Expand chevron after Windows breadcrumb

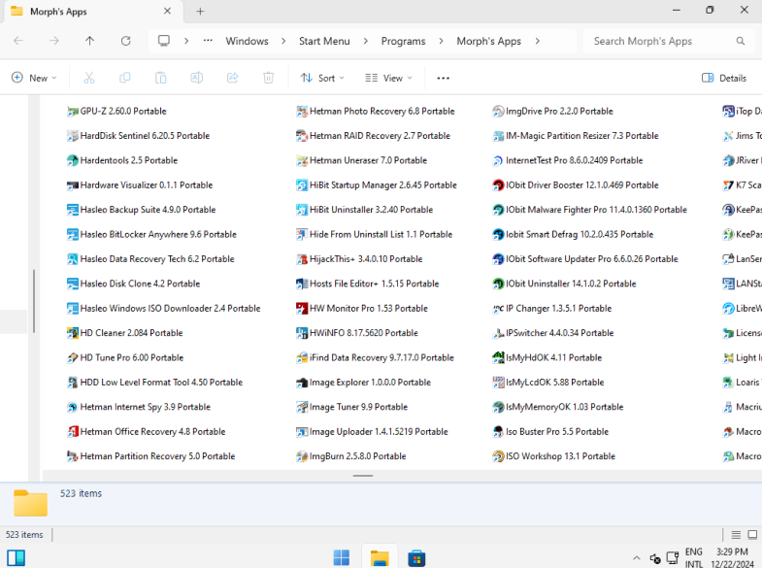pyautogui.click(x=283, y=41)
